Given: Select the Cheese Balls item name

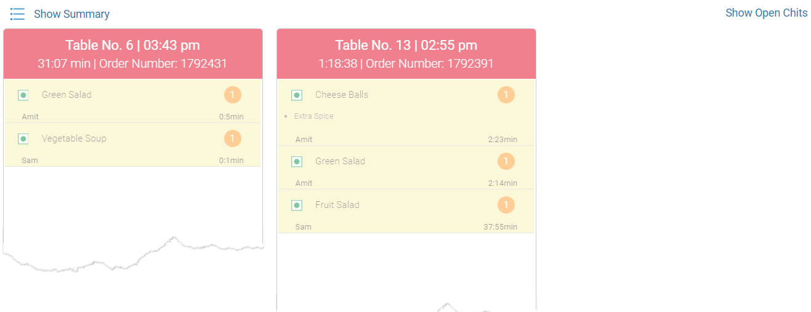Looking at the screenshot, I should pos(342,95).
